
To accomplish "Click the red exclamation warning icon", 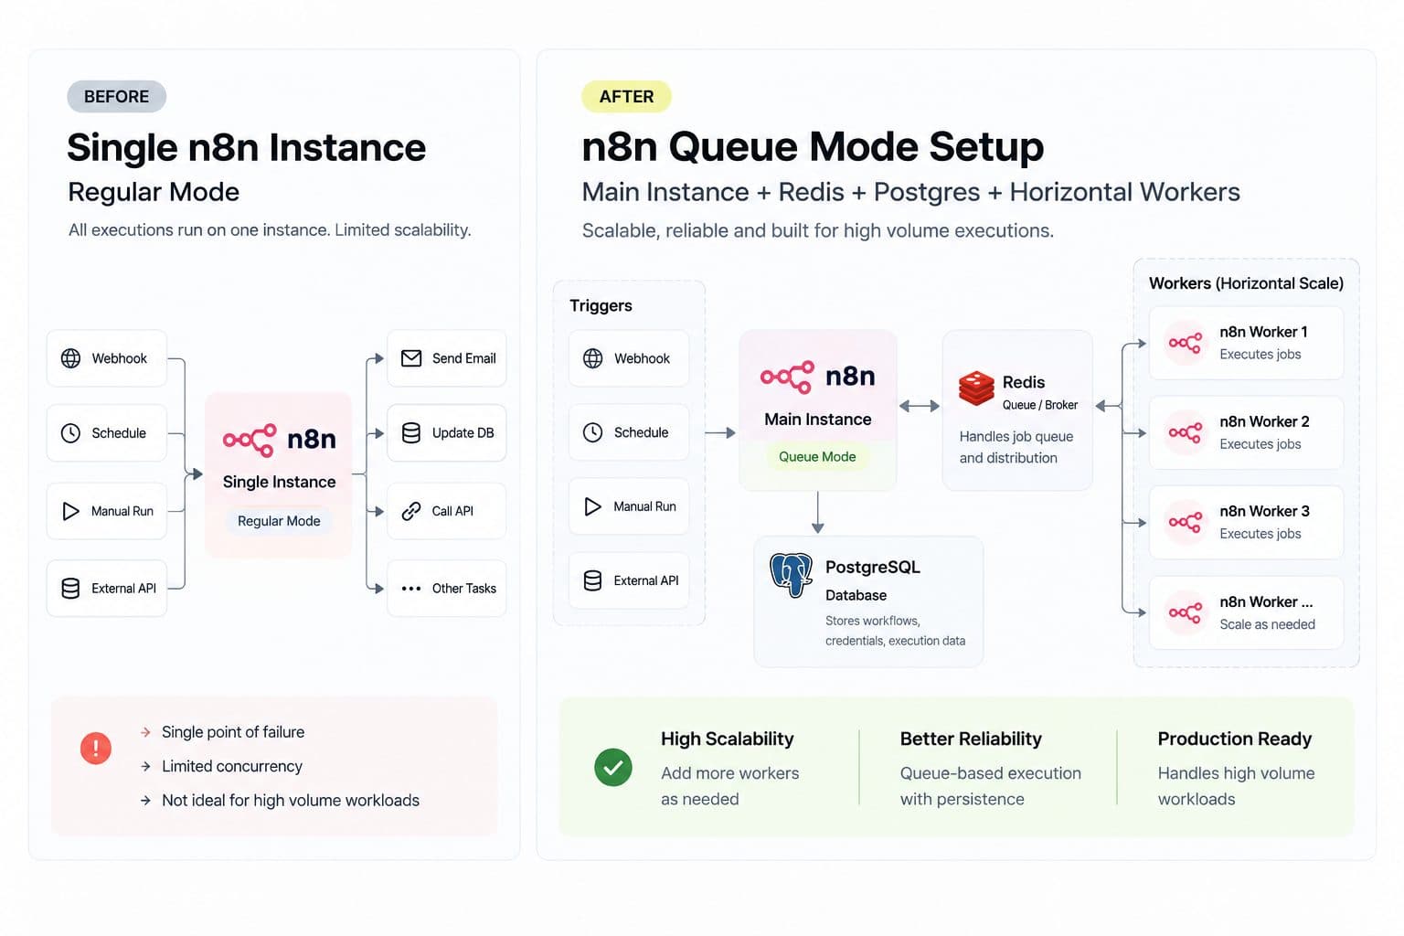I will tap(96, 748).
